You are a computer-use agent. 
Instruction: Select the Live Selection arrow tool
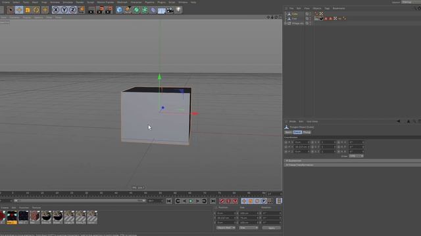[x=11, y=10]
